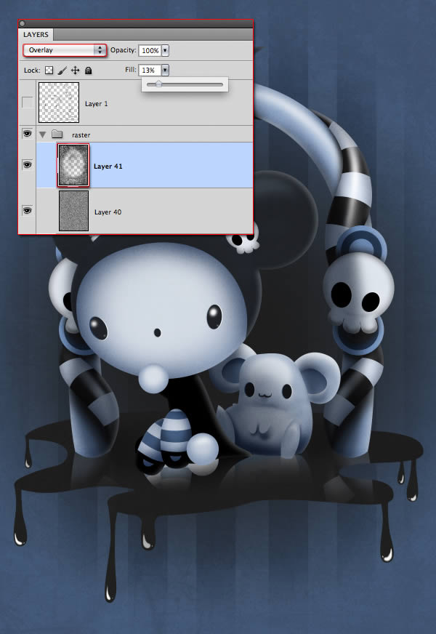Screen dimensions: 436x634
Task: Click the Opacity label
Action: point(124,50)
